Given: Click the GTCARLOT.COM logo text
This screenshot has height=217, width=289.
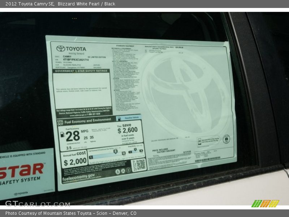Looking at the screenshot, I should [38, 204].
